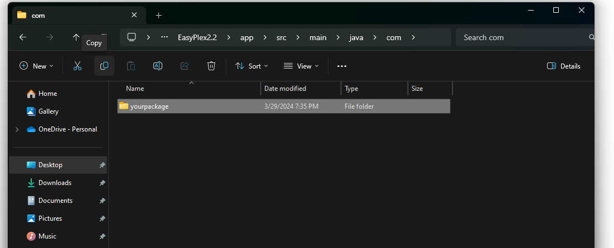Image resolution: width=614 pixels, height=248 pixels.
Task: Open Downloads in navigation pane
Action: pos(58,183)
